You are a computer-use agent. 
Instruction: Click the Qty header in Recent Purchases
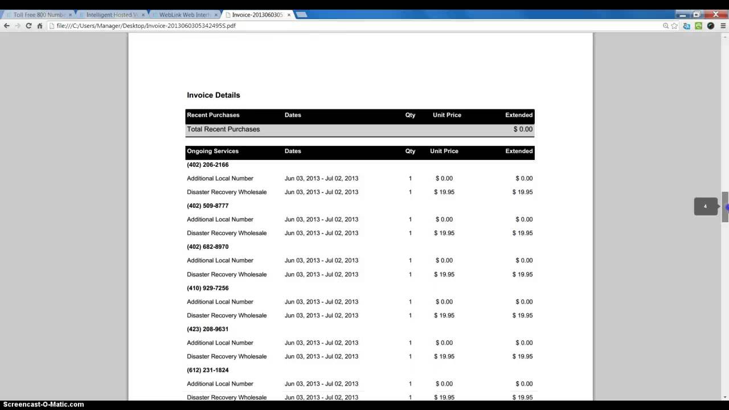(x=410, y=115)
